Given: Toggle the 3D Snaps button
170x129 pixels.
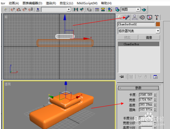Looking at the screenshot, I should (13, 10).
